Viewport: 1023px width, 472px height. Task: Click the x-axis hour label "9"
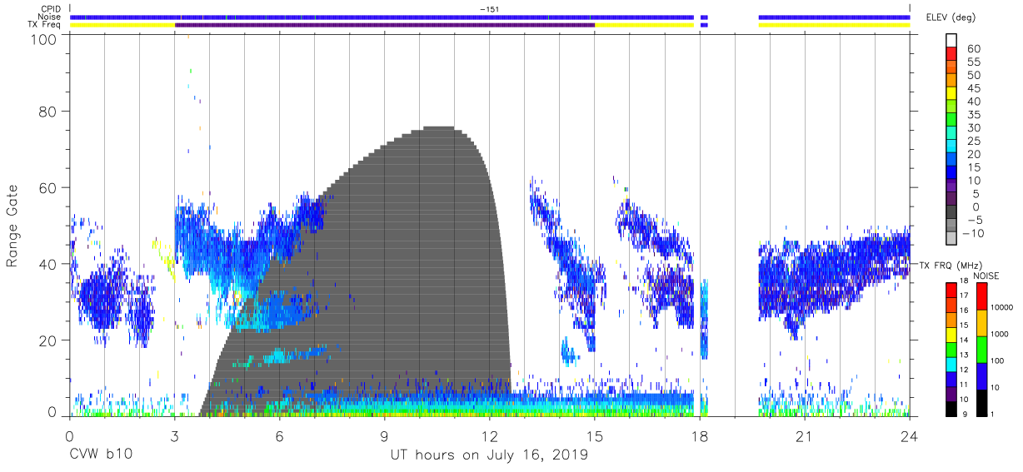384,436
